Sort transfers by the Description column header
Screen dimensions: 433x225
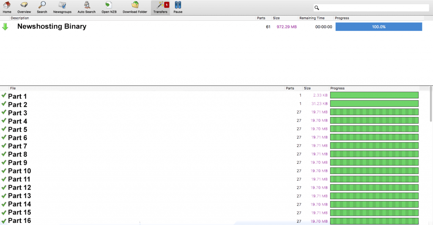(x=19, y=18)
